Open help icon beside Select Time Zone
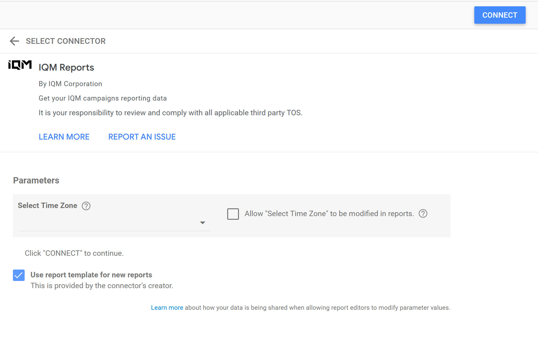This screenshot has width=538, height=347. (x=86, y=206)
